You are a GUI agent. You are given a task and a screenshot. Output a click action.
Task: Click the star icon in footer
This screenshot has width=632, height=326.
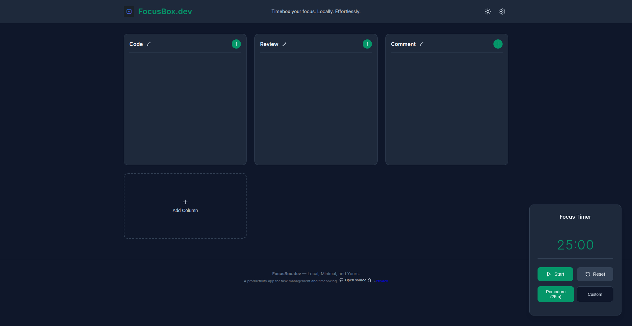coord(370,280)
